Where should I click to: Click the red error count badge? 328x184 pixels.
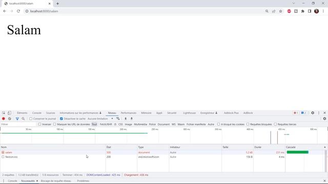(296, 113)
